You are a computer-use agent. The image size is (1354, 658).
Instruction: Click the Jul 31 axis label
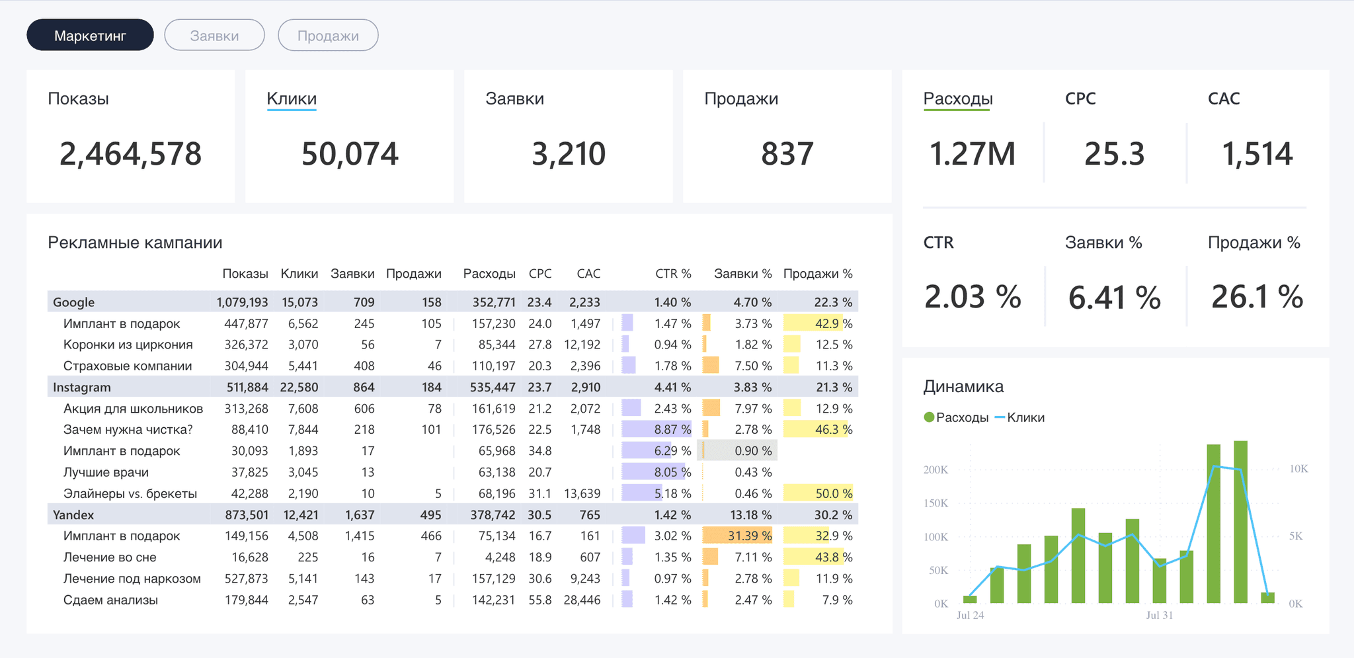coord(1159,615)
